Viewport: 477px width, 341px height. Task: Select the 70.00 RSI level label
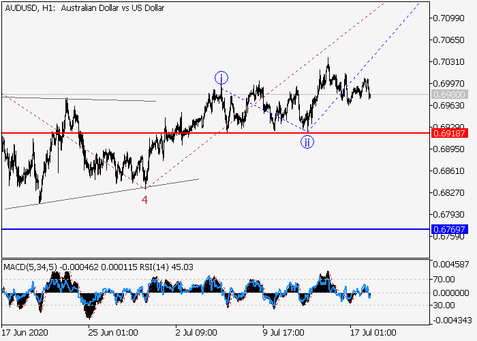tap(444, 279)
